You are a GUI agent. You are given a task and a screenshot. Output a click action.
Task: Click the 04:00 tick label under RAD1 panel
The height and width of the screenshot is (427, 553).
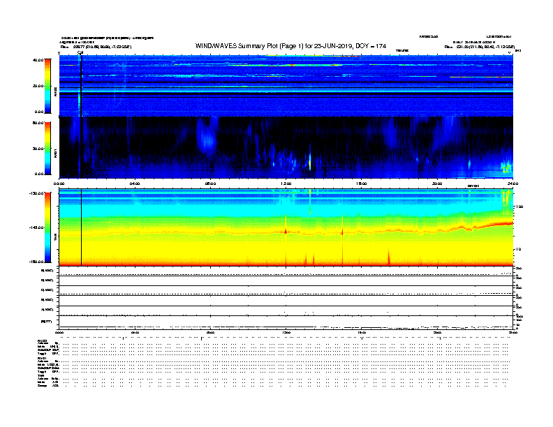click(135, 183)
